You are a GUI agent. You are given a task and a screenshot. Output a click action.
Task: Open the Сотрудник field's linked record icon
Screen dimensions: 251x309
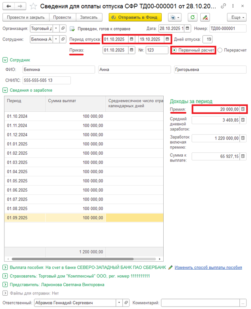63,39
